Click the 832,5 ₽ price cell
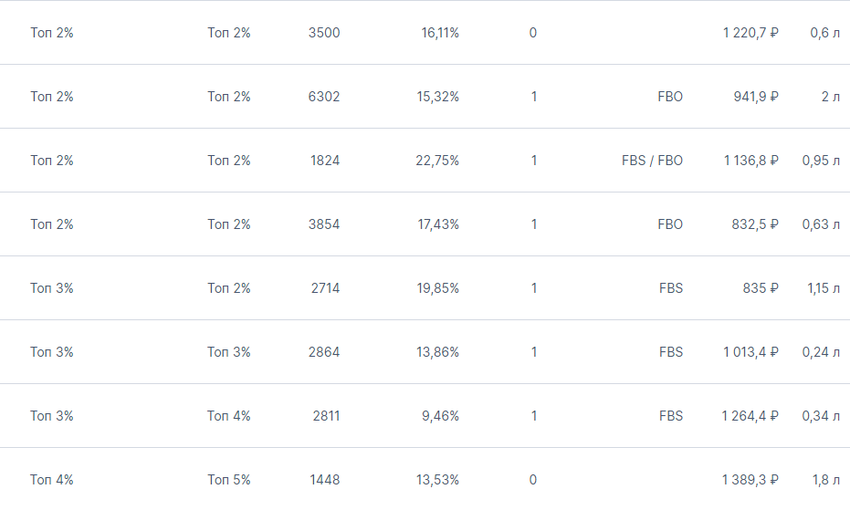 tap(756, 224)
